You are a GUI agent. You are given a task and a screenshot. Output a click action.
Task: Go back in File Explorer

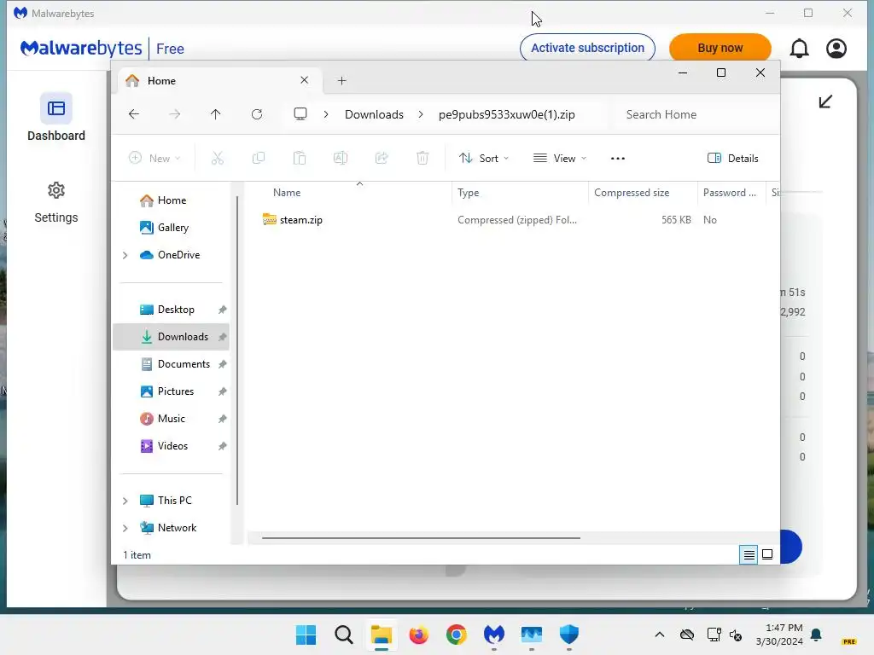point(134,114)
